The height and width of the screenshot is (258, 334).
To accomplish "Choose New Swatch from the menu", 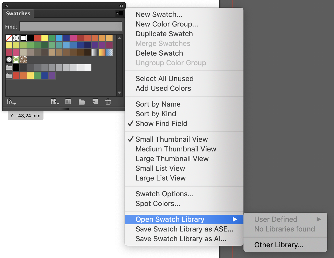I will pyautogui.click(x=159, y=14).
